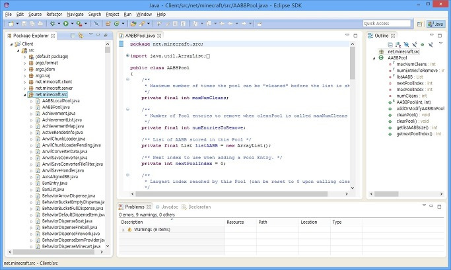Select net.minecraft.client package
This screenshot has height=270, width=451.
pos(53,82)
